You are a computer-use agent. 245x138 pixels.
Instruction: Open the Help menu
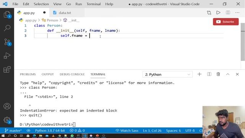click(109, 4)
